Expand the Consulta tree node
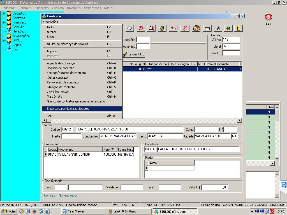Image resolution: width=287 pixels, height=215 pixels. click(x=4, y=27)
